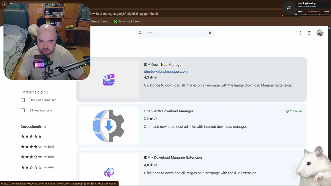Open the IDM Download Manager result title
The image size is (331, 186).
click(163, 65)
